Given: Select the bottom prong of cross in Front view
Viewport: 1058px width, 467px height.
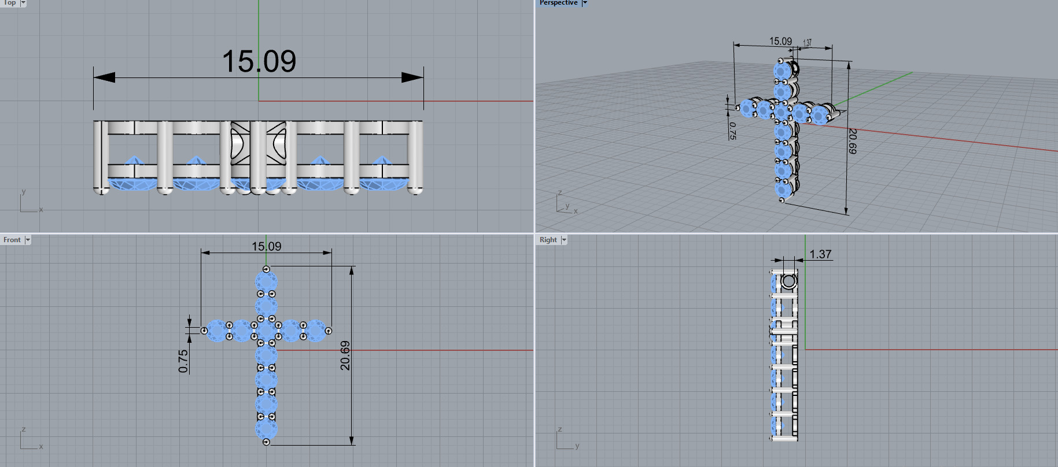Looking at the screenshot, I should coord(266,442).
